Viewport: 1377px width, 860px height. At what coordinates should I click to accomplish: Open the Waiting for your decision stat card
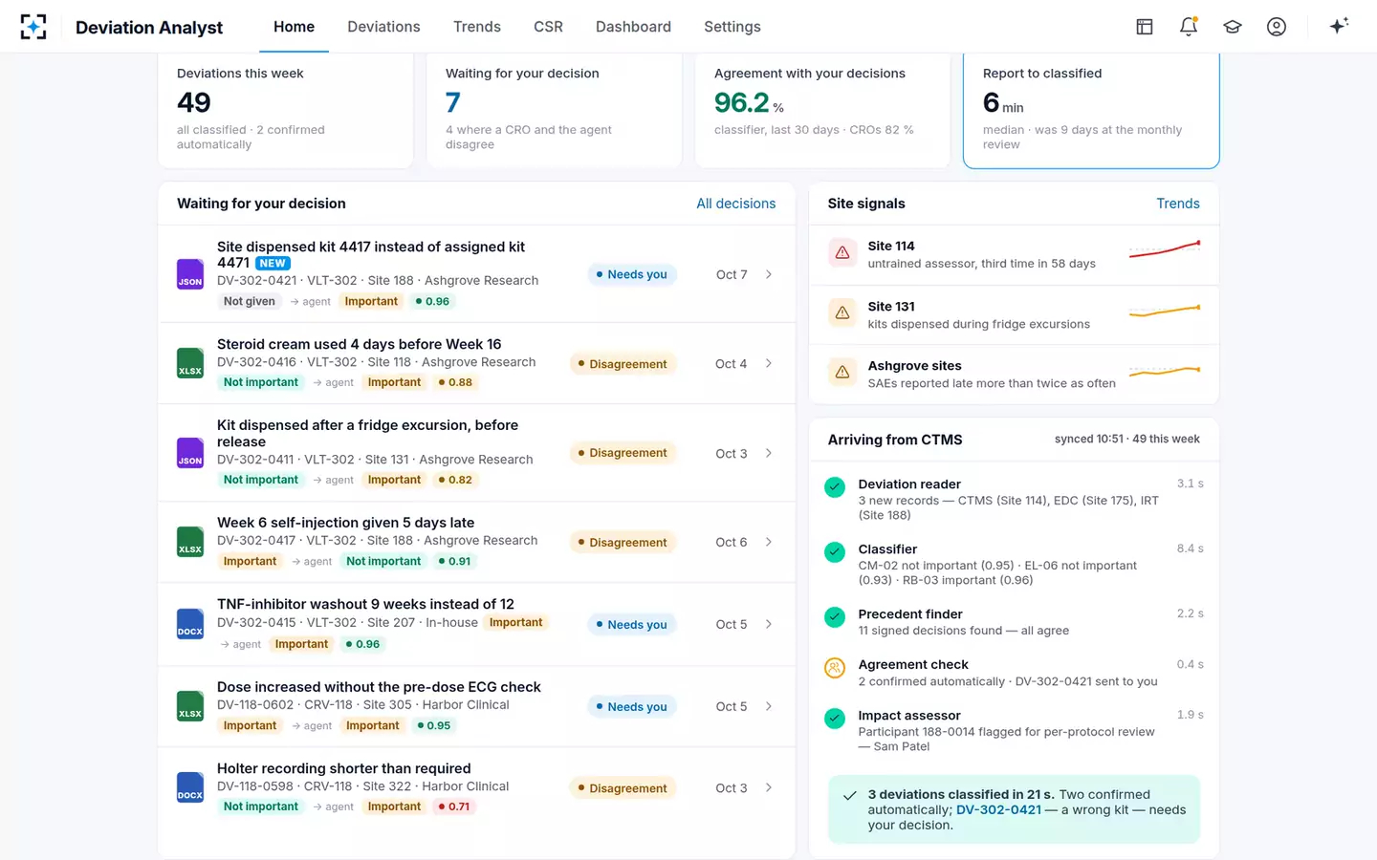point(554,110)
